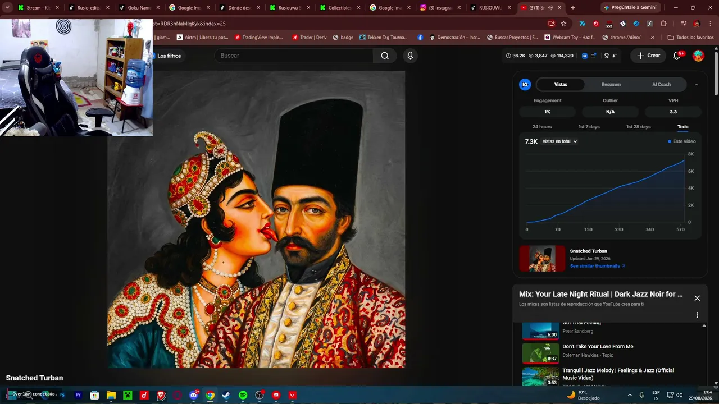Click the 'Los filtros' text

[169, 56]
